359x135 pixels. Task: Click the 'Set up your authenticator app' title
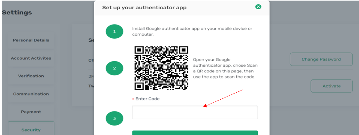pyautogui.click(x=144, y=8)
